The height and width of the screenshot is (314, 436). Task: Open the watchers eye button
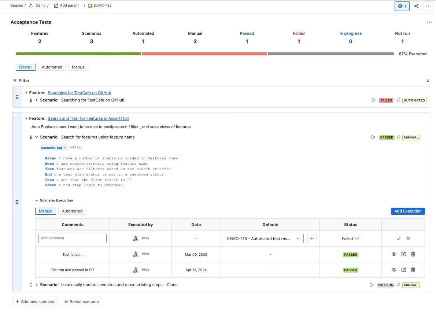pos(402,6)
